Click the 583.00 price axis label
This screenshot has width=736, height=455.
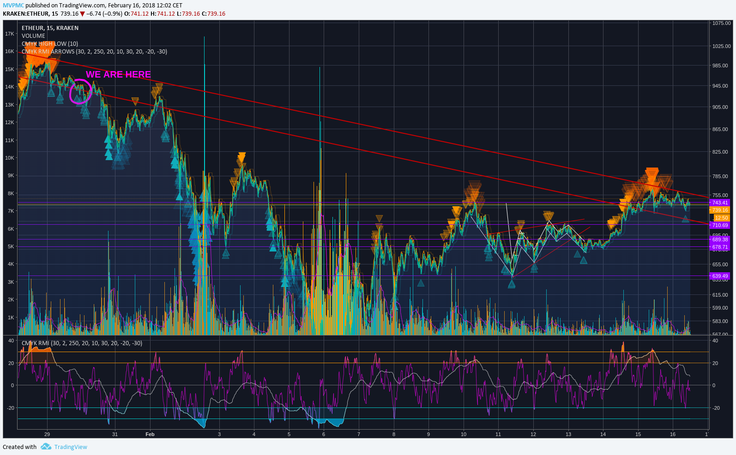coord(720,321)
